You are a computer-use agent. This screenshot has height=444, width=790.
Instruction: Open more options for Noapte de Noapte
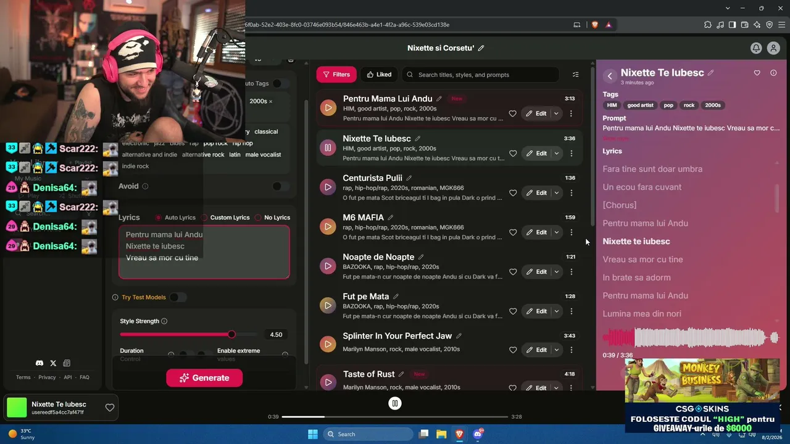click(x=571, y=271)
